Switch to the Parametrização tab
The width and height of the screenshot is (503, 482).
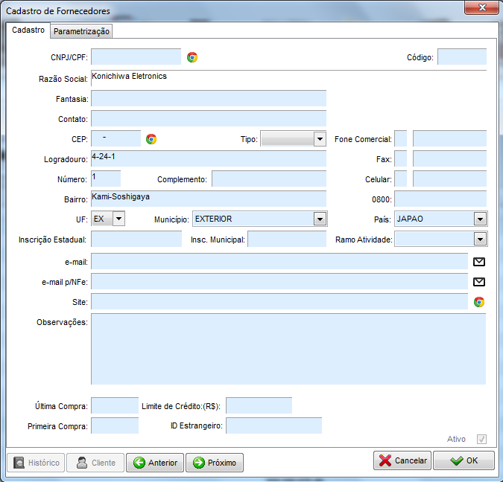(82, 31)
